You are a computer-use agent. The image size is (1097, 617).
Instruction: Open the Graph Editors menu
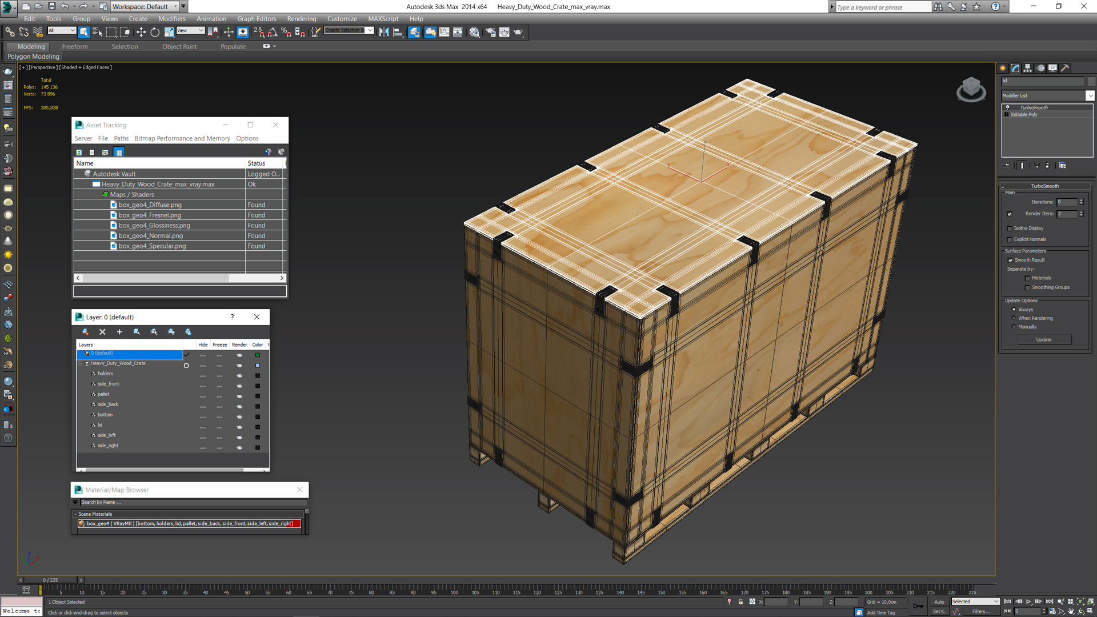[x=255, y=18]
